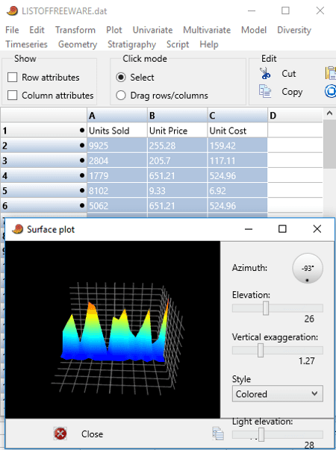Select the Drag rows/columns radio button
This screenshot has width=336, height=450.
pos(121,95)
